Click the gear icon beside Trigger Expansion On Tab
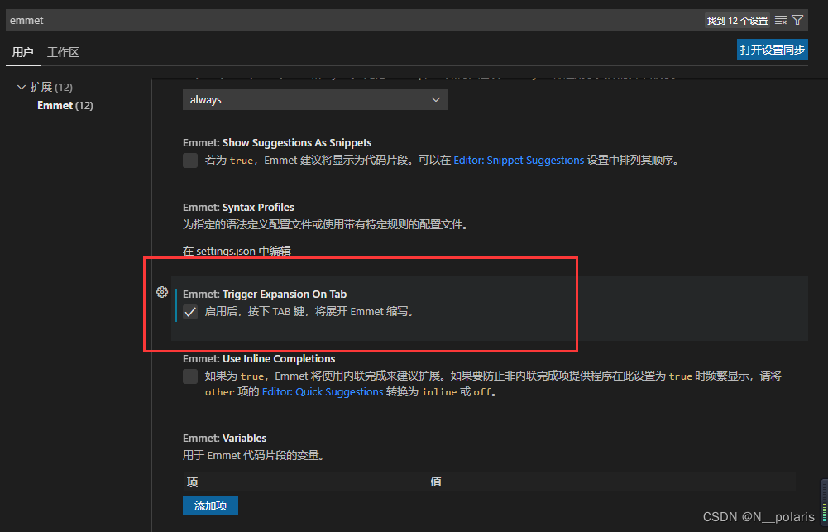Viewport: 828px width, 532px height. (162, 292)
